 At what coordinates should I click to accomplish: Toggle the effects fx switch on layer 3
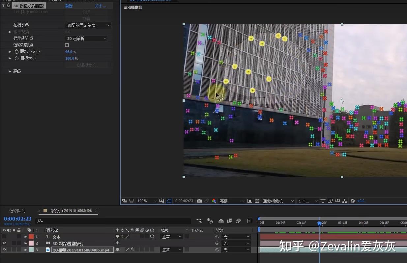pos(132,250)
